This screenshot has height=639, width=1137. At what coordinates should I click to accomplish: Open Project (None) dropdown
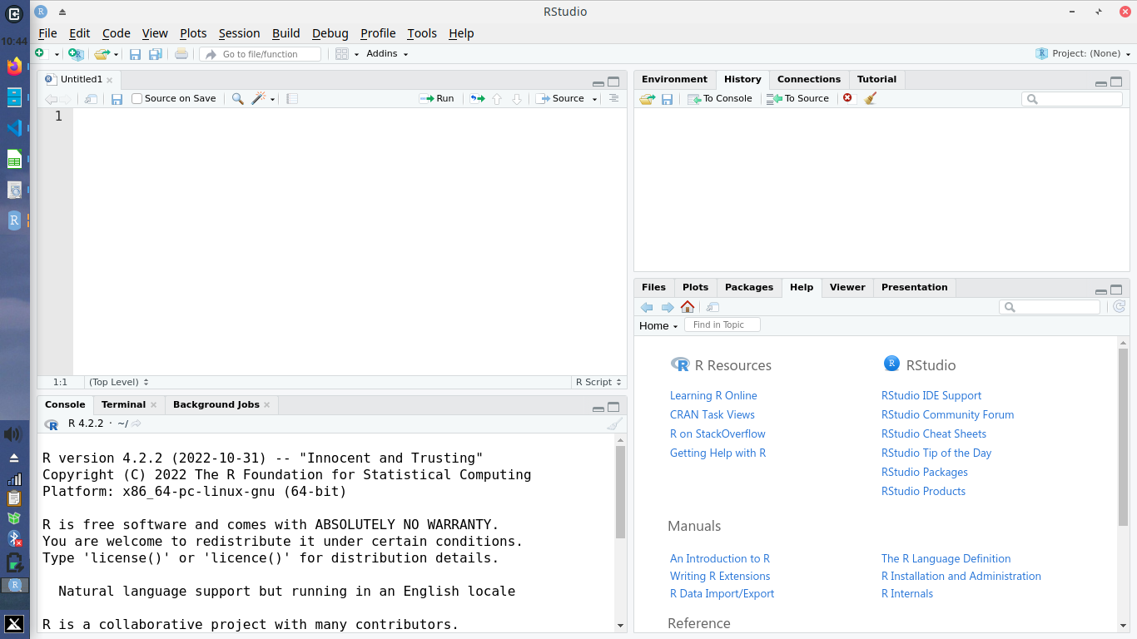point(1084,53)
